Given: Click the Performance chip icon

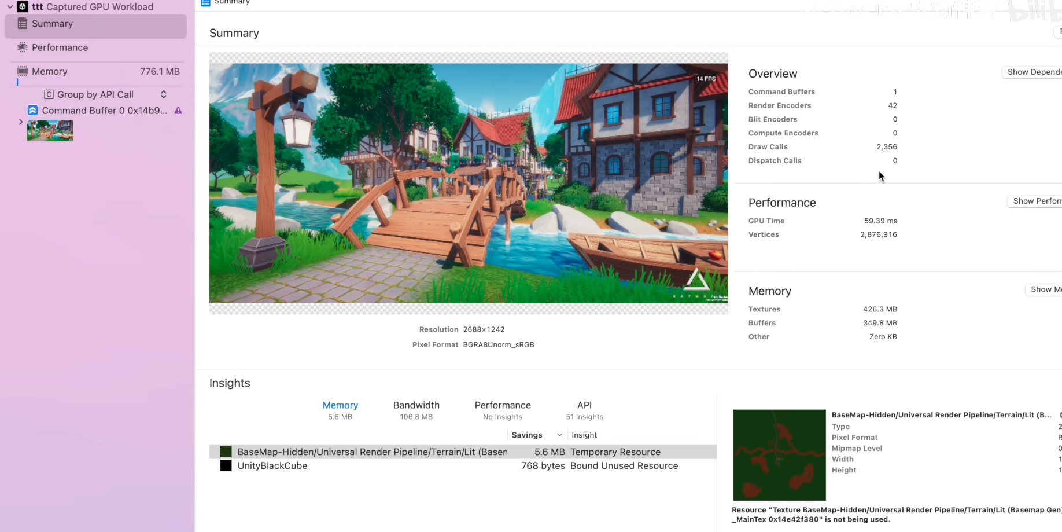Looking at the screenshot, I should (23, 47).
